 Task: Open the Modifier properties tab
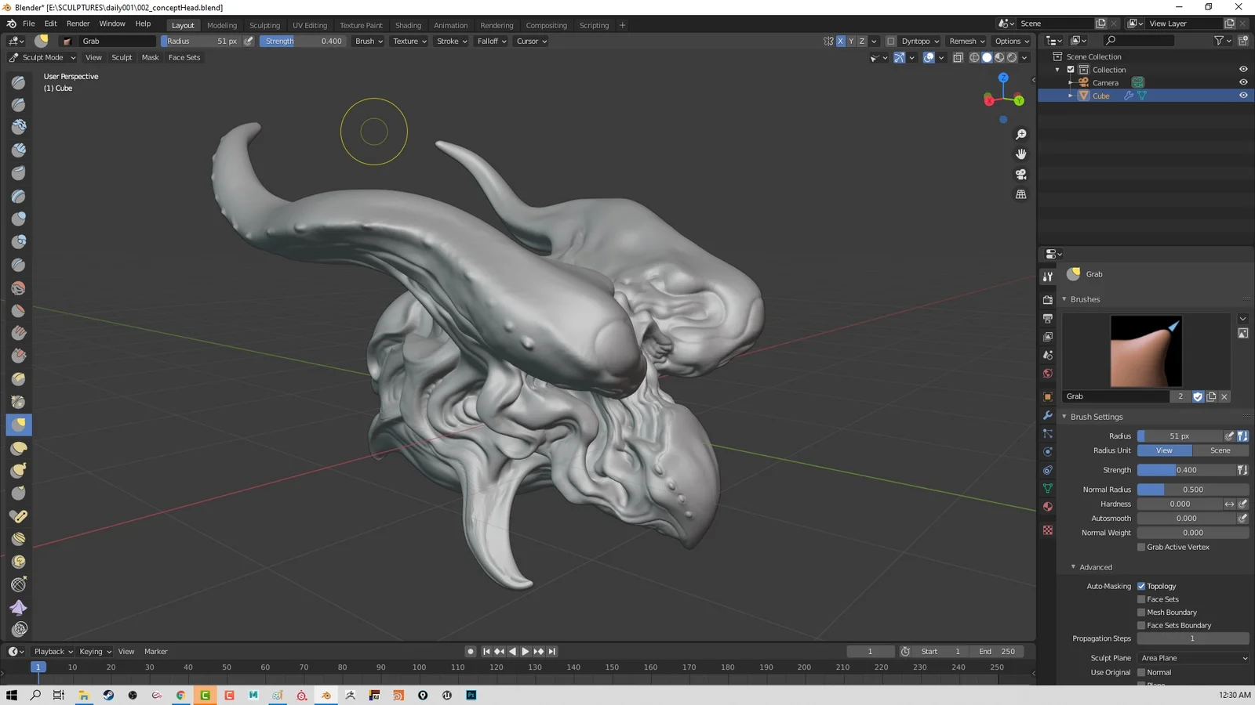tap(1047, 414)
